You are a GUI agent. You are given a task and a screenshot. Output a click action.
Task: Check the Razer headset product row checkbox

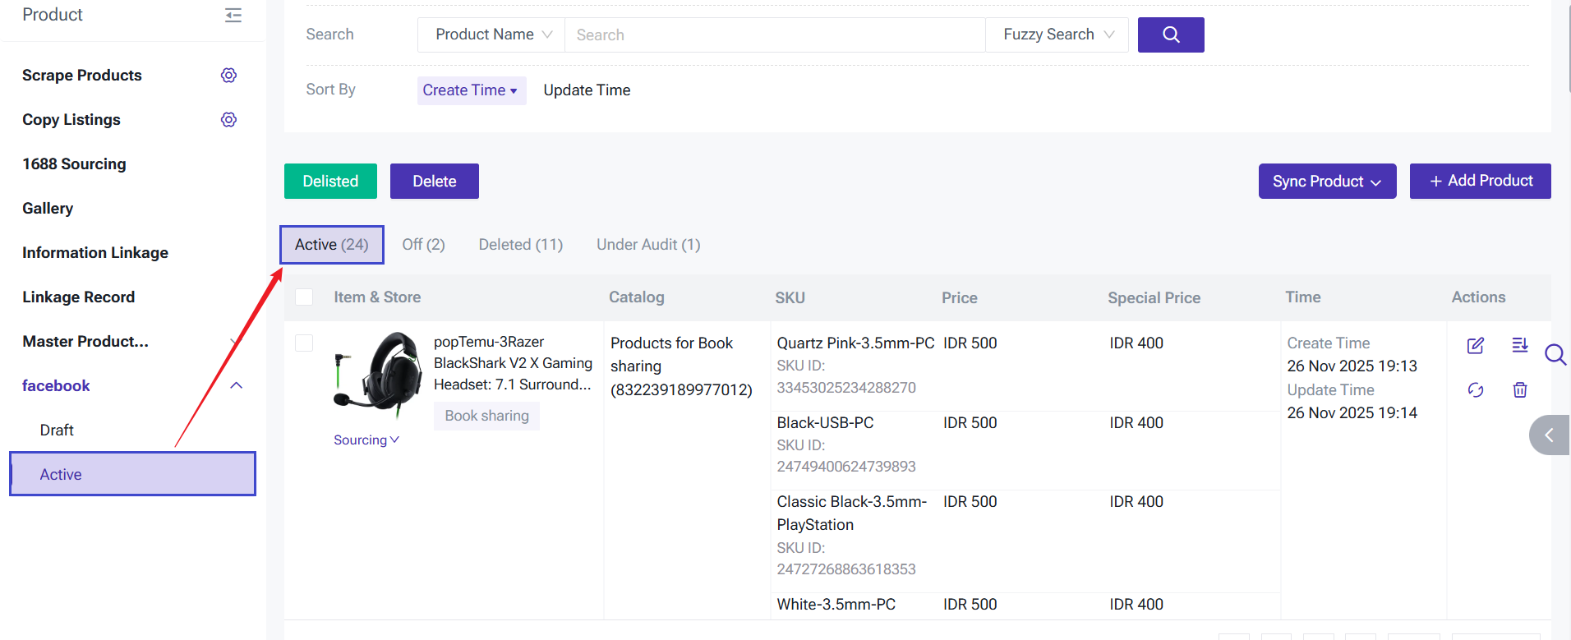[304, 343]
